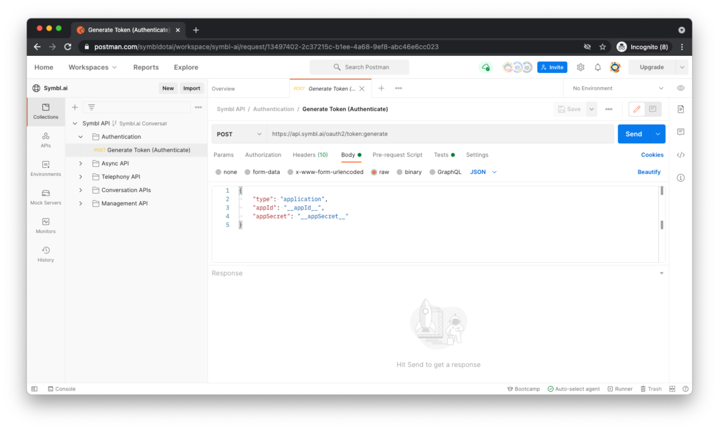Open comments icon in right sidebar
Image resolution: width=719 pixels, height=430 pixels.
pos(681,132)
